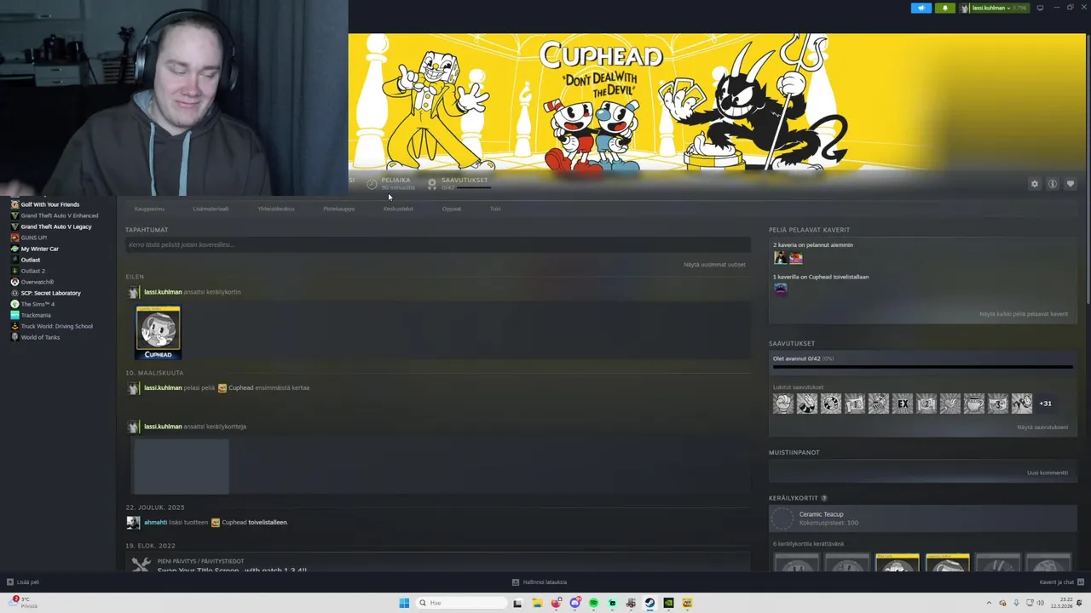Click the trading cards help question icon

(x=824, y=498)
